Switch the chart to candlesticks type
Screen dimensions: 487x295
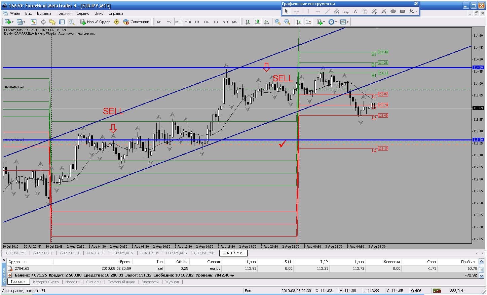coord(257,22)
